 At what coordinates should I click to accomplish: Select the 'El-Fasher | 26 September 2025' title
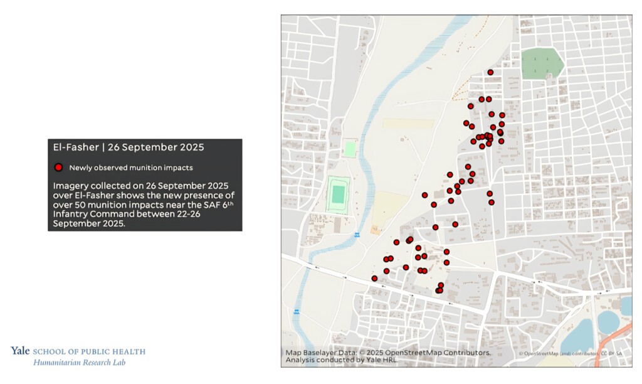(x=129, y=147)
